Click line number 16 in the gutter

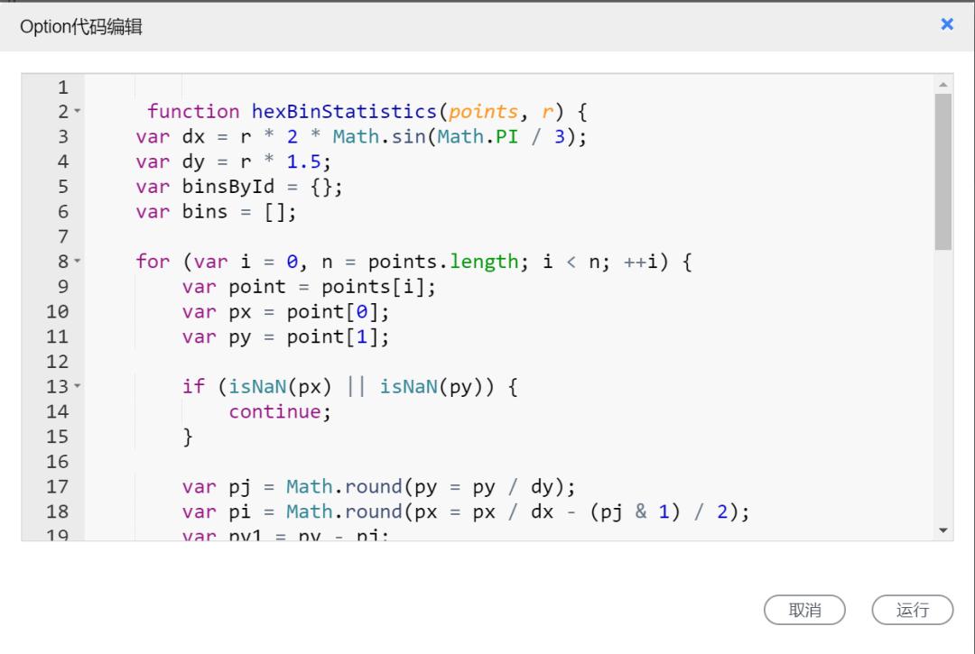point(57,462)
